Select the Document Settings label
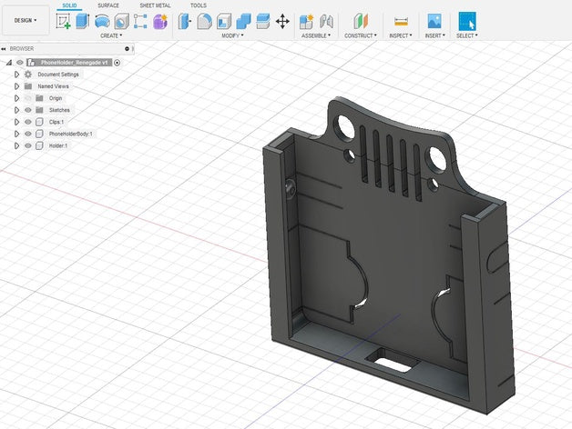 58,75
